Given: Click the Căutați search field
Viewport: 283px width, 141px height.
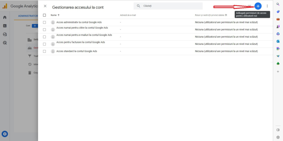Looking at the screenshot, I should tap(168, 6).
